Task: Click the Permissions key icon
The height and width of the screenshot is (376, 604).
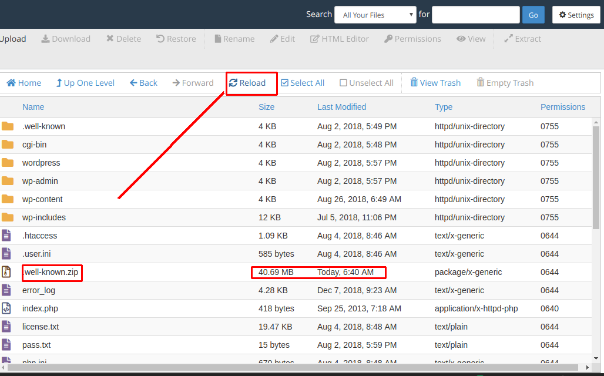Action: tap(388, 39)
